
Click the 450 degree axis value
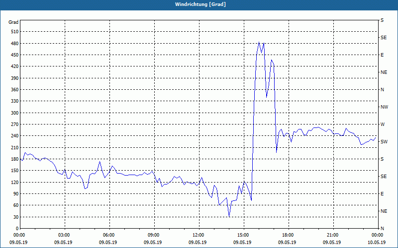15,55
